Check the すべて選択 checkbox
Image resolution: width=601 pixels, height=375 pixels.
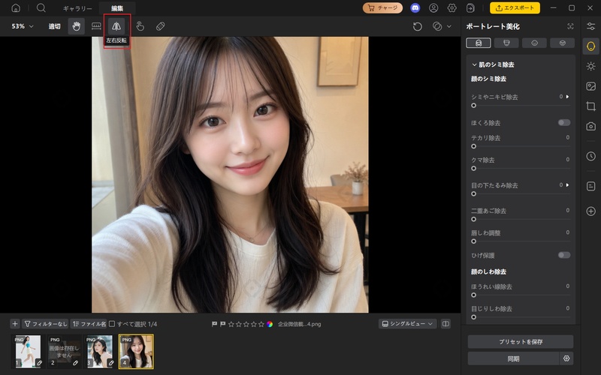pyautogui.click(x=112, y=324)
